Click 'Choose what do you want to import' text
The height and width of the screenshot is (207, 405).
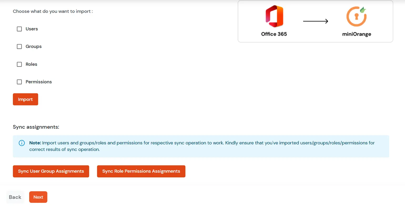pos(53,11)
